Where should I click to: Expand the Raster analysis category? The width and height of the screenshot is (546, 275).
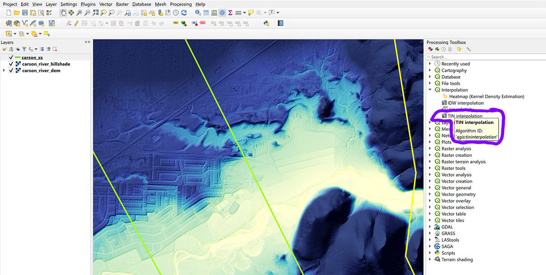pos(430,148)
